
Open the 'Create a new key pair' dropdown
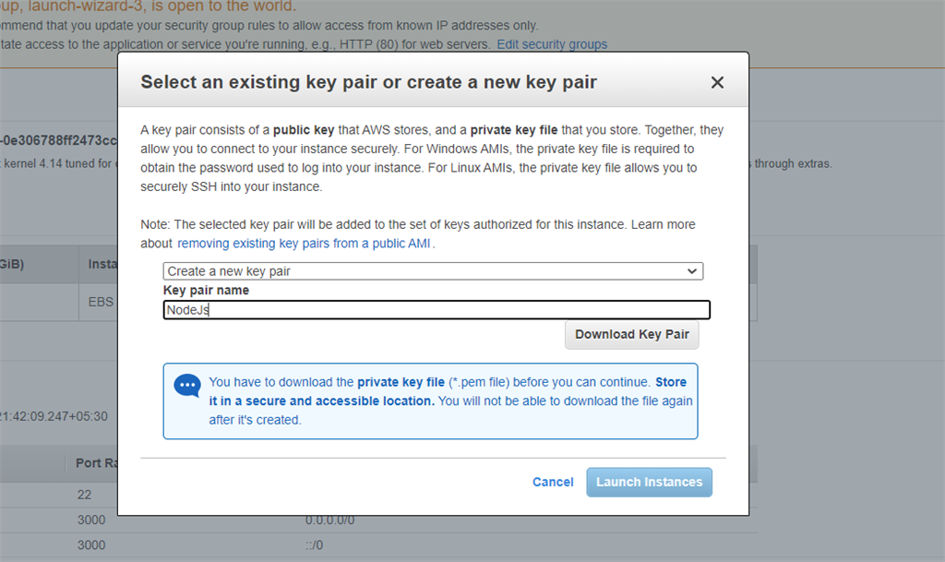click(x=433, y=271)
